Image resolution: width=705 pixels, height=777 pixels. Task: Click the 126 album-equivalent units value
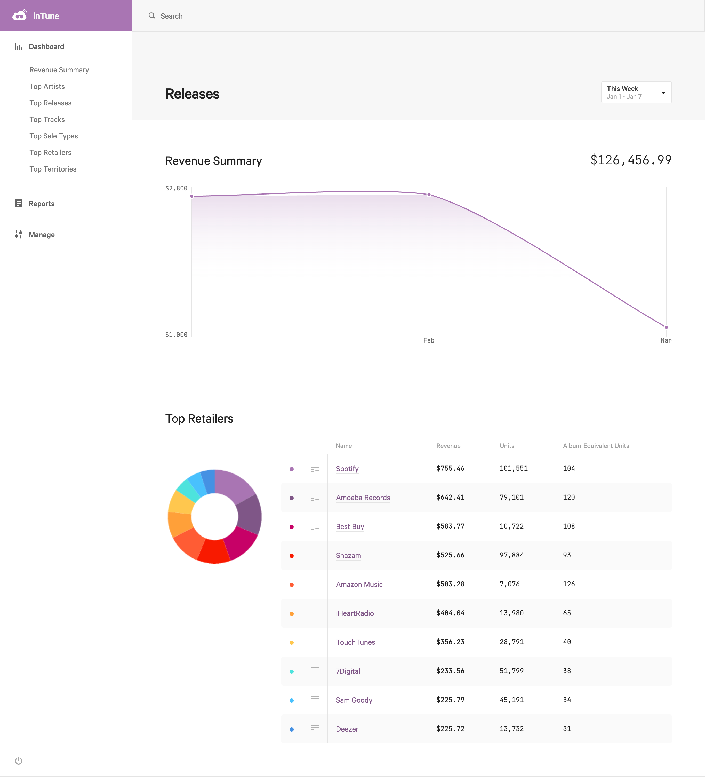569,584
